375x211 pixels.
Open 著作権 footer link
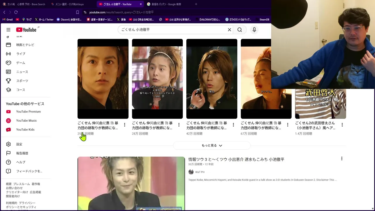pyautogui.click(x=36, y=184)
